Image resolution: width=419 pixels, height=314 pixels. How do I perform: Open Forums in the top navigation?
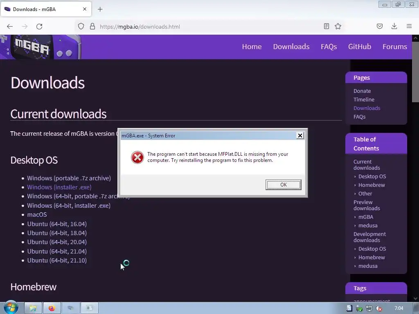point(395,47)
